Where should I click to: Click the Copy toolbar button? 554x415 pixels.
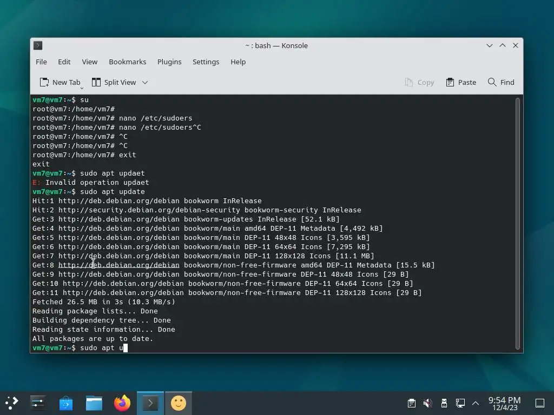coord(419,82)
